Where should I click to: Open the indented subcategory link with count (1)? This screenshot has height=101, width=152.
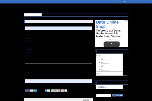click(x=105, y=70)
